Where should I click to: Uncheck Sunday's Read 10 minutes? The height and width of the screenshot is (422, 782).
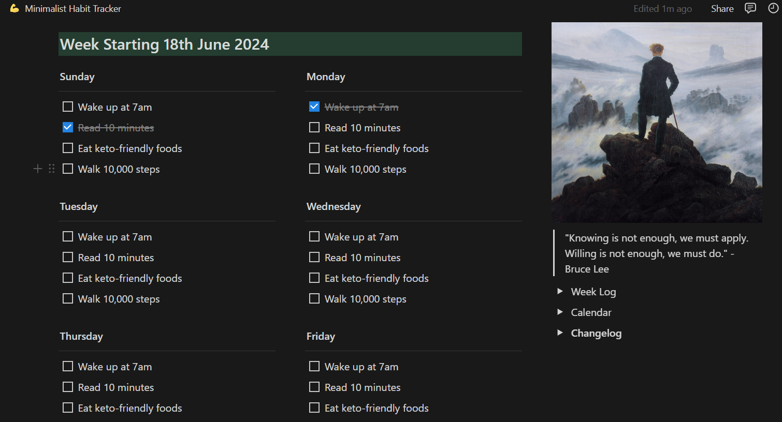(x=68, y=128)
